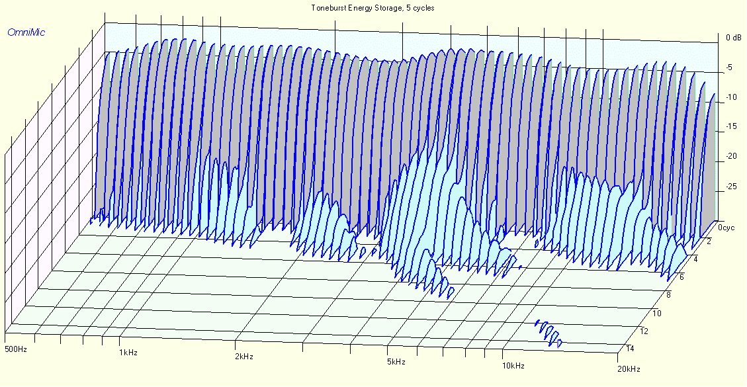747x387 pixels.
Task: Click the 8 cycles axis label
Action: 668,295
